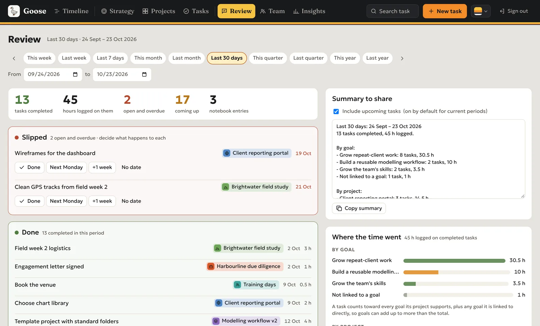Open the Choose chart library task
The height and width of the screenshot is (326, 540).
pyautogui.click(x=42, y=303)
